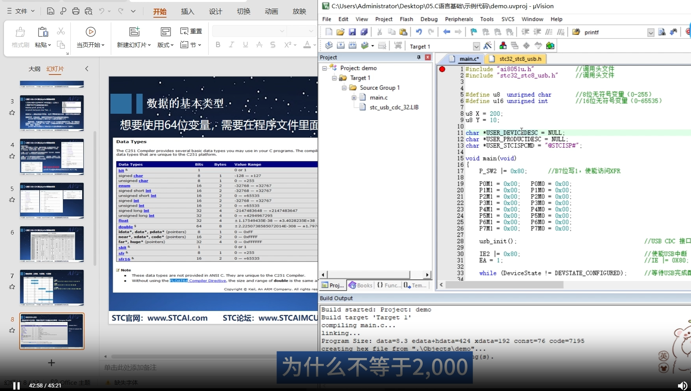The width and height of the screenshot is (691, 391).
Task: Click the code editor horizontal scrollbar thumb
Action: [x=504, y=285]
